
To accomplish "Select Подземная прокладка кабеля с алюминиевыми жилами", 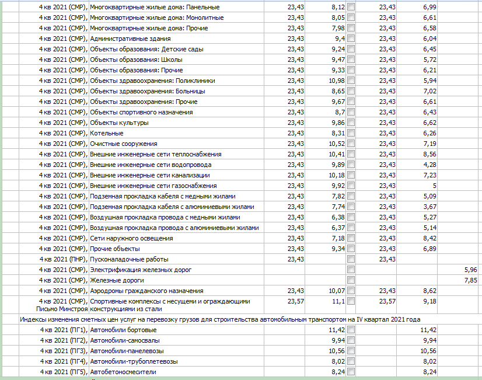I will [172, 207].
